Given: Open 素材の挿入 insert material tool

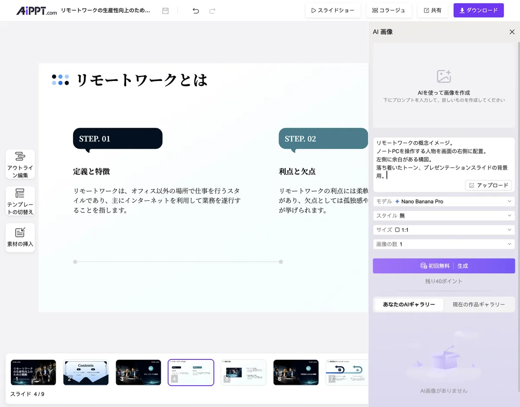Looking at the screenshot, I should (20, 237).
